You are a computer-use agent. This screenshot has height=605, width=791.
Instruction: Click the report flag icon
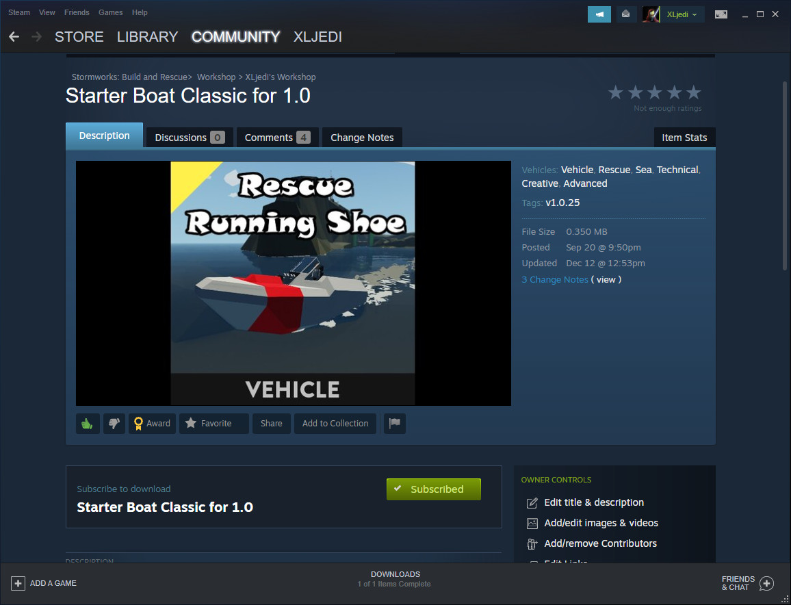pos(395,424)
